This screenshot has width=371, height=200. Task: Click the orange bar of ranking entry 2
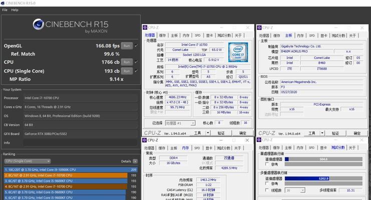tap(66, 175)
